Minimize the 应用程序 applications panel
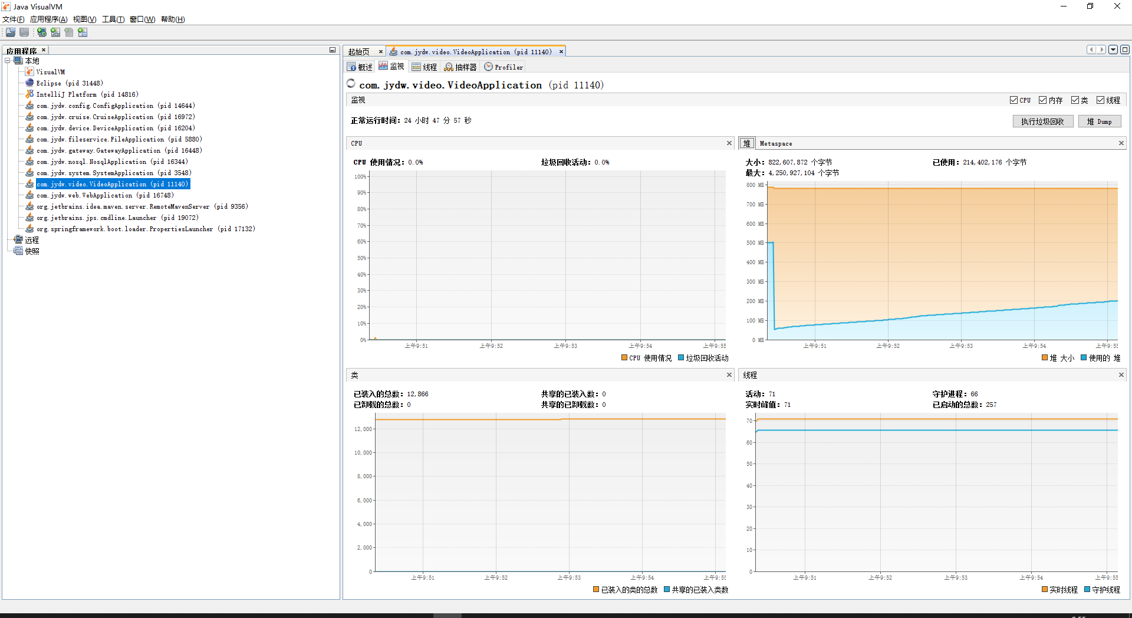The height and width of the screenshot is (618, 1132). 333,50
